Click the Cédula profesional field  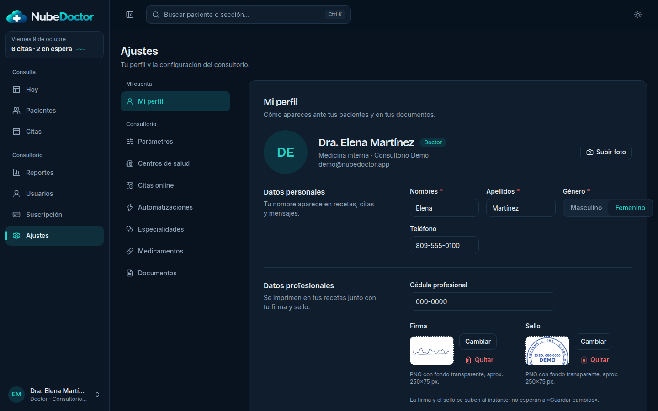point(483,301)
